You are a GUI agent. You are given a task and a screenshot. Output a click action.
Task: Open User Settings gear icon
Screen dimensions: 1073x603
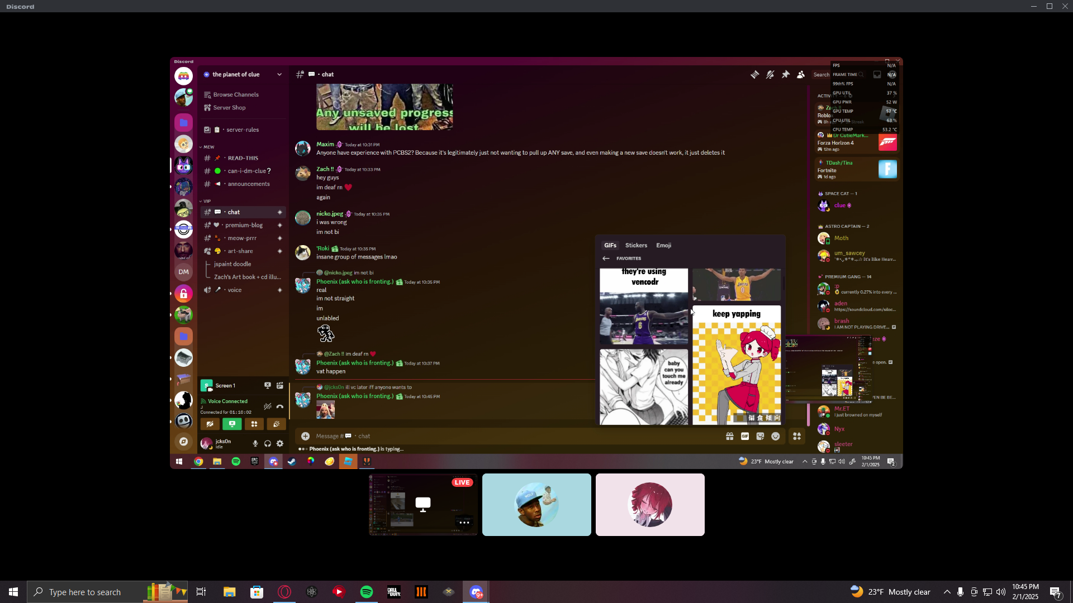point(280,444)
